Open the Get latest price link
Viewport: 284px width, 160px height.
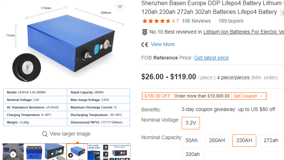(211, 58)
